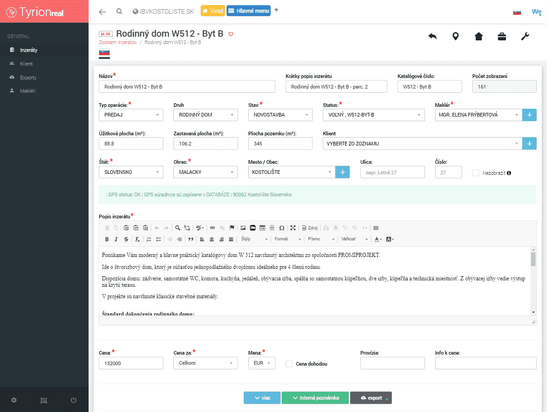
Task: Click the reply arrow icon in header
Action: pos(432,37)
